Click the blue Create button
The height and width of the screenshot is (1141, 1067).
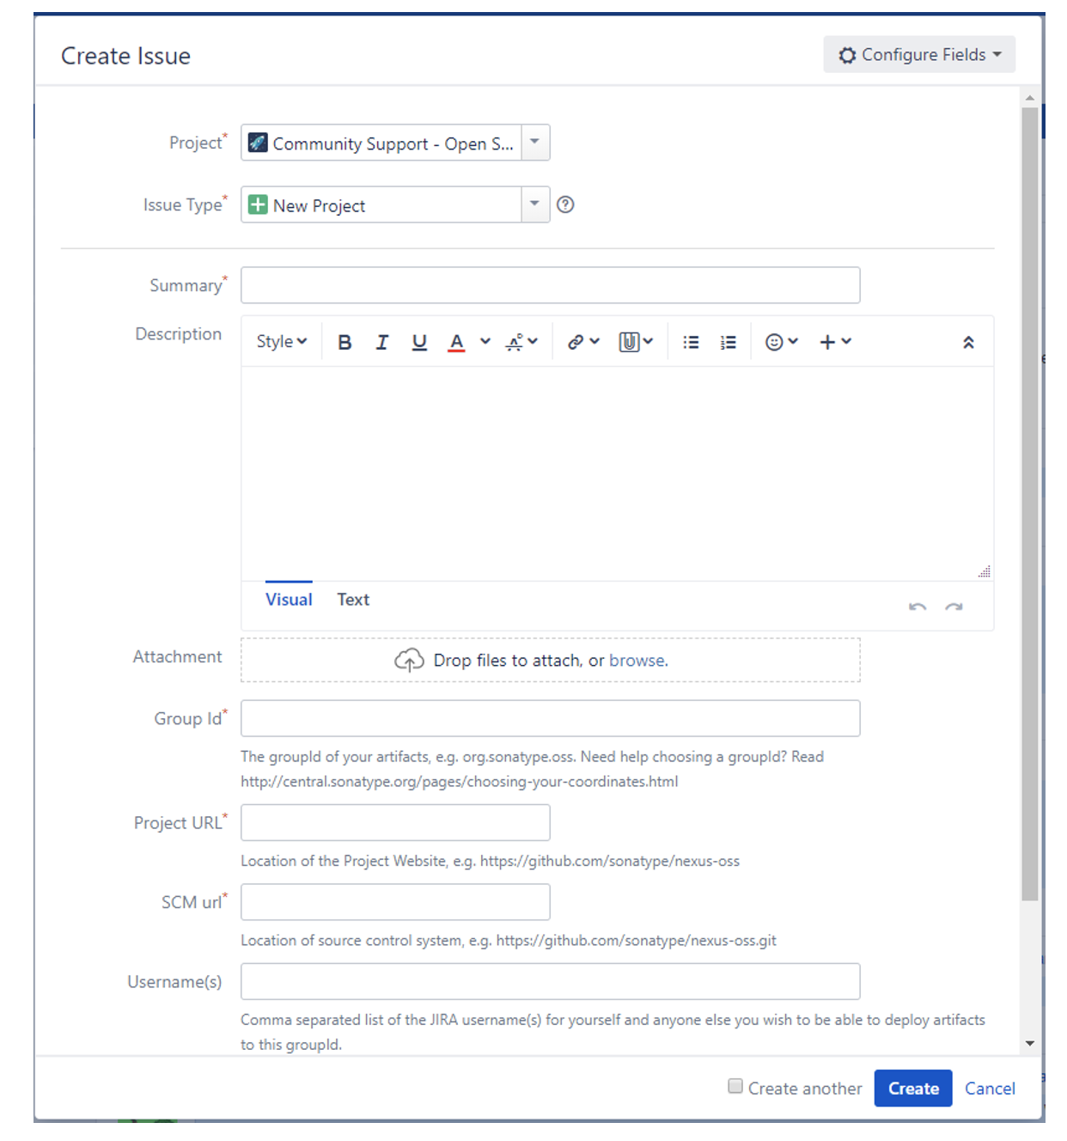pyautogui.click(x=913, y=1089)
